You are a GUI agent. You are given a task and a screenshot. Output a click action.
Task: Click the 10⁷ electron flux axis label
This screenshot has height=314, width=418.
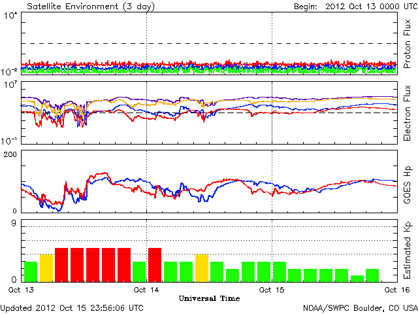[x=10, y=85]
